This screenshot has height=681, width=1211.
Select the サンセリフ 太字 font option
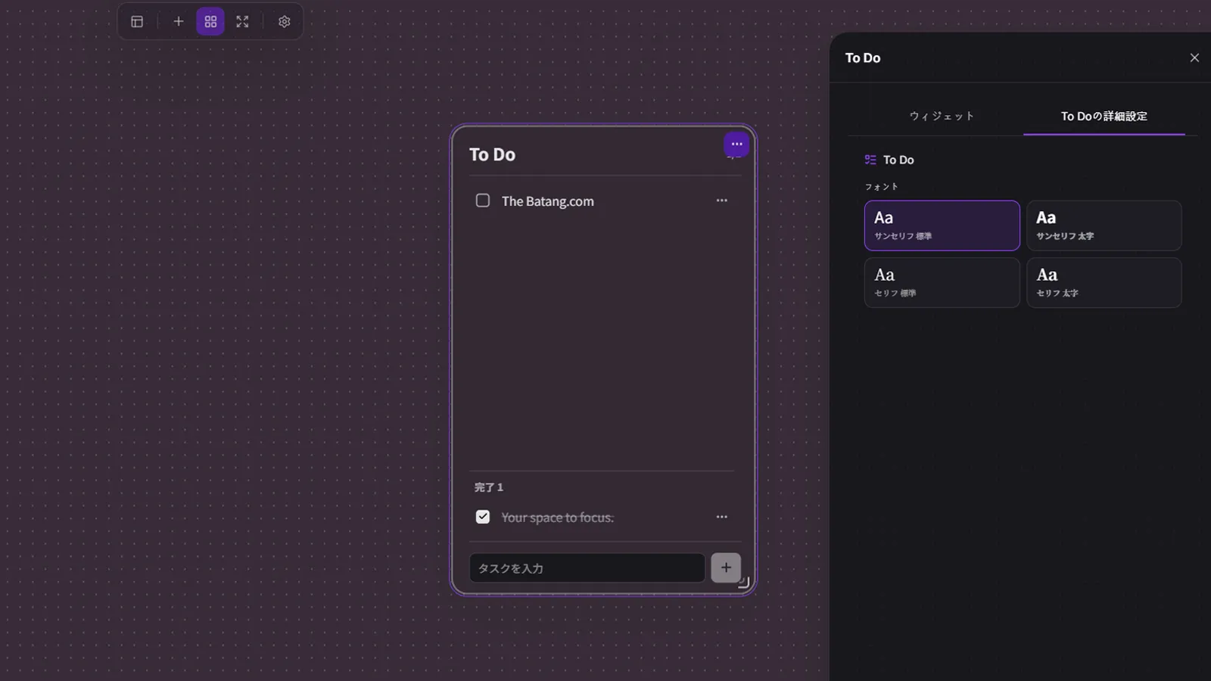pos(1104,225)
